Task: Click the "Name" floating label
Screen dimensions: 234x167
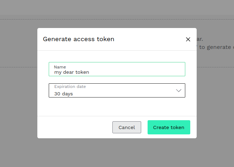Action: point(60,67)
